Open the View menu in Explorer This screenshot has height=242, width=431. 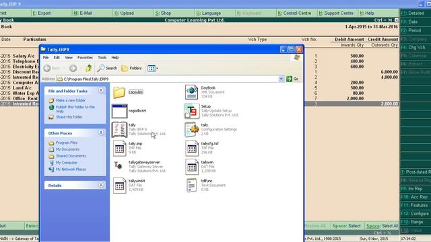click(x=69, y=58)
